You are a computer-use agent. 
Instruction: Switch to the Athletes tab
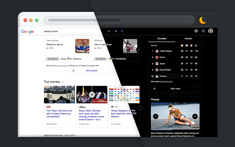point(188,39)
